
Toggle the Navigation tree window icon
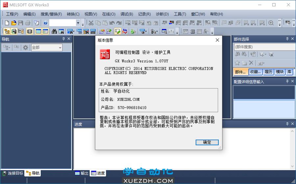click(7, 31)
